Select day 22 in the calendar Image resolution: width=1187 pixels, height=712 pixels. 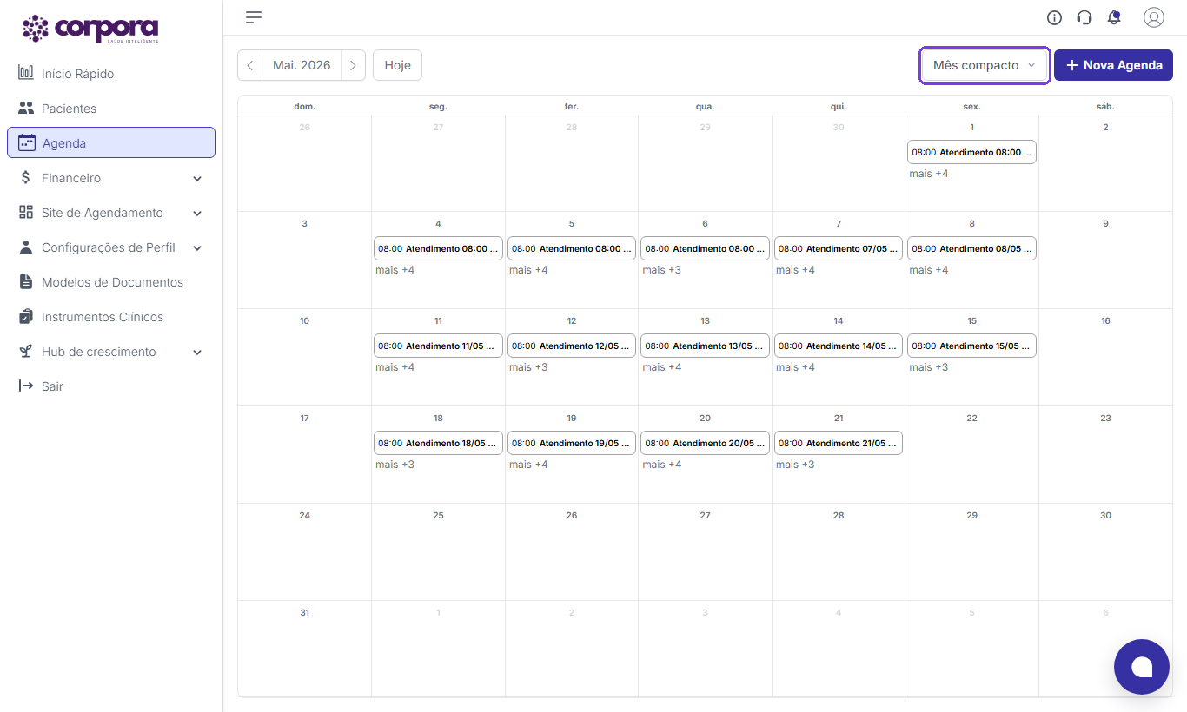coord(971,419)
